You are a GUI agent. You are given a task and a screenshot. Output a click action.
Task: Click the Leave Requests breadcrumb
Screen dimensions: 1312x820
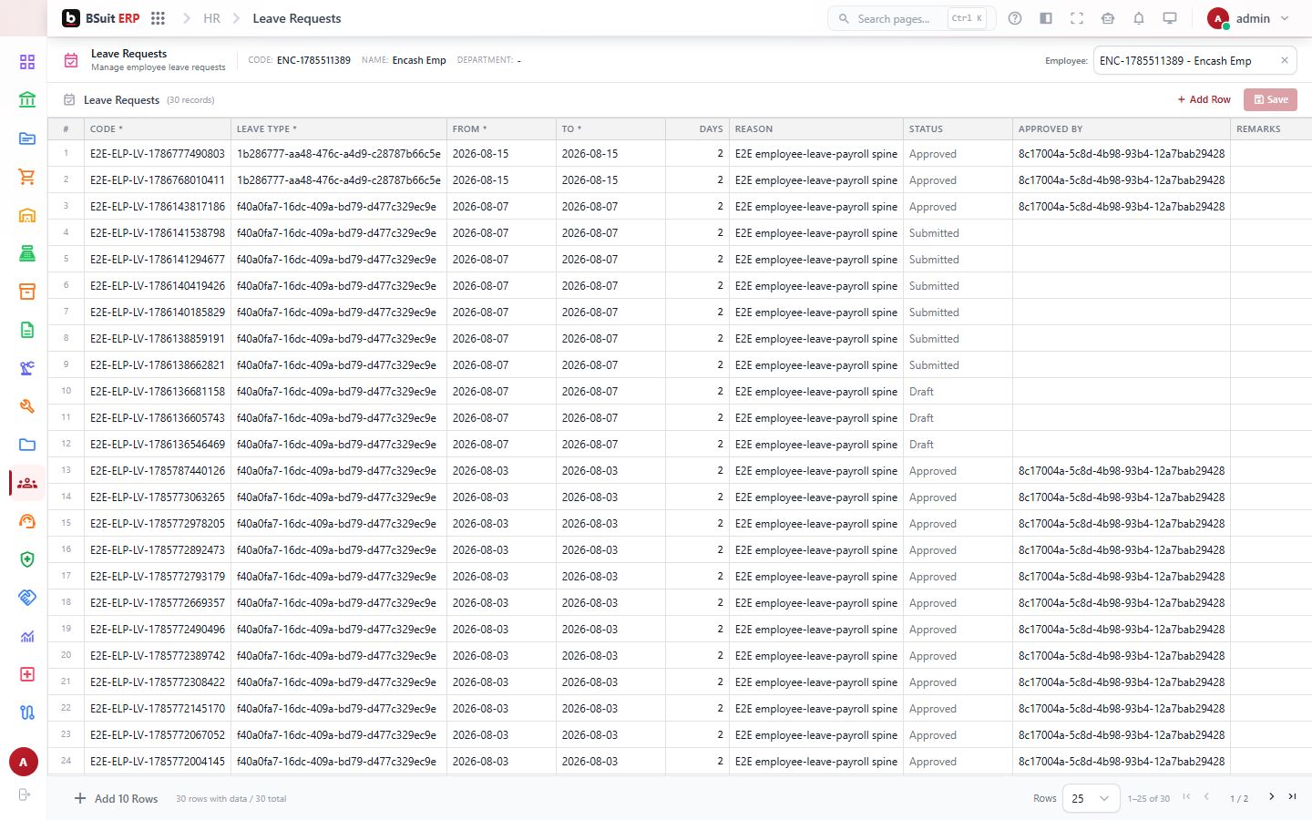point(297,18)
